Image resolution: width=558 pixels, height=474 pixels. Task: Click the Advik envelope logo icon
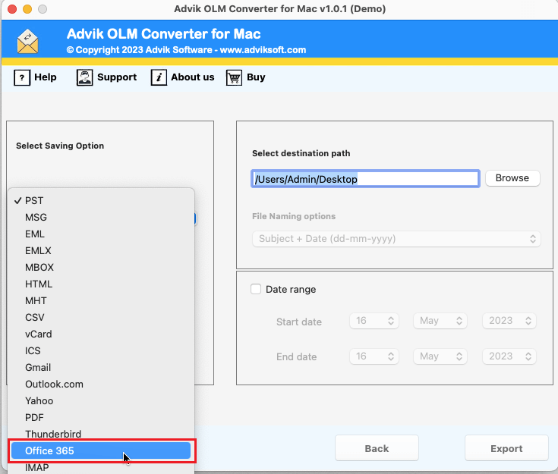coord(27,42)
